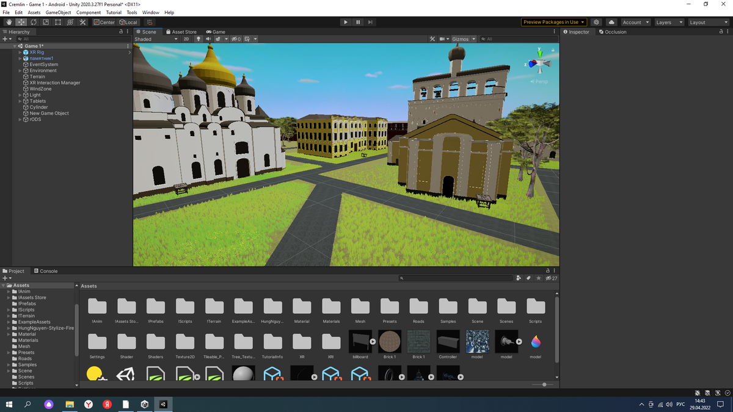Viewport: 733px width, 412px height.
Task: Toggle grid snapping icon in toolbar
Action: 150,22
